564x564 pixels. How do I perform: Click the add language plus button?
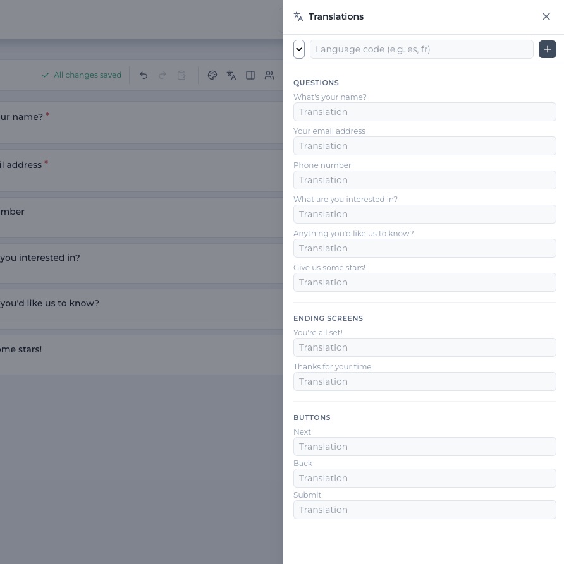[x=547, y=49]
